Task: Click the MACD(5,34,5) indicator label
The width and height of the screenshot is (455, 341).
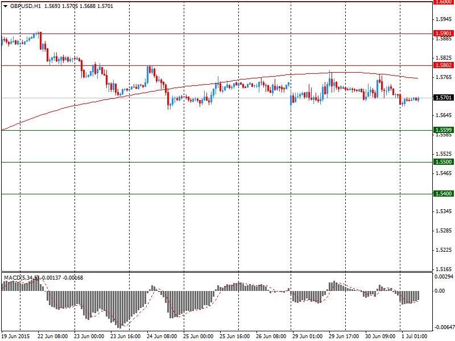Action: [x=21, y=278]
